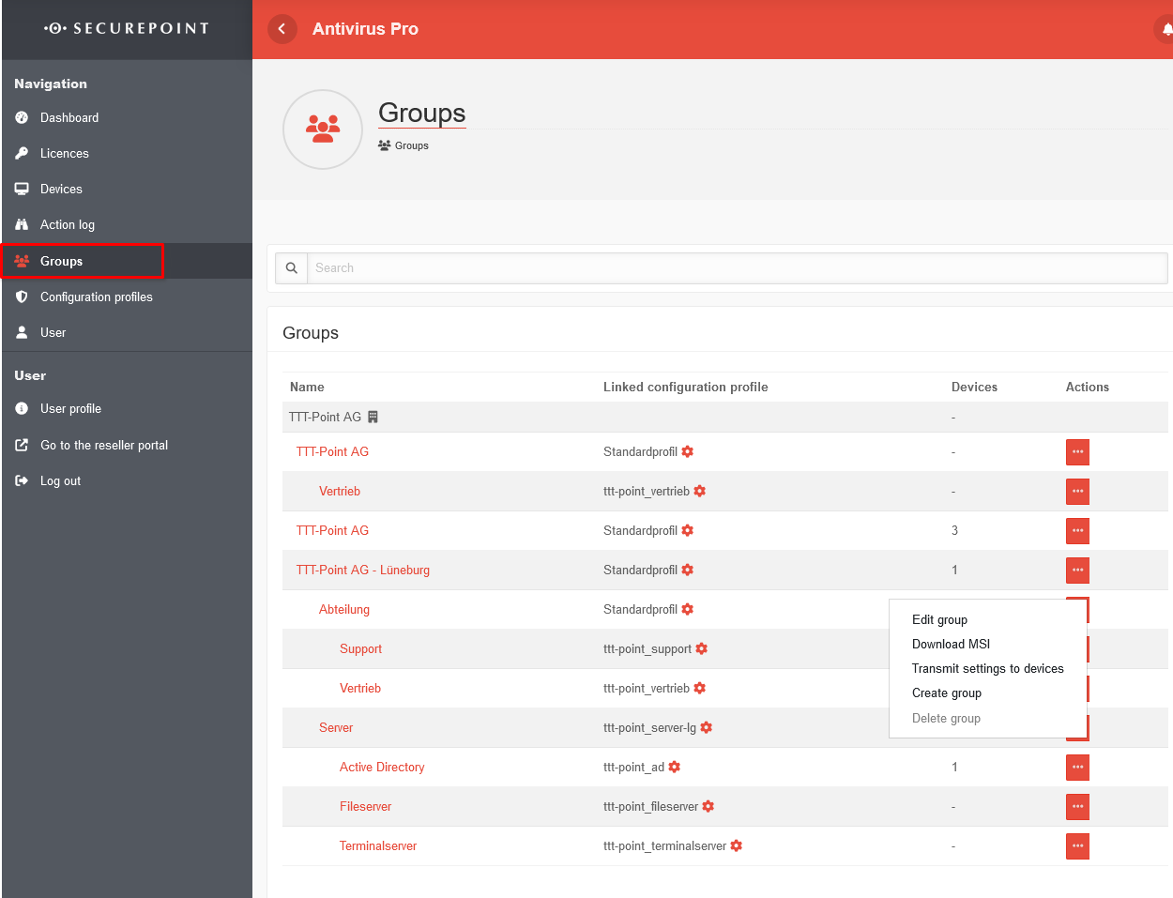Click the gear icon next to ttt-point_support

pos(702,648)
